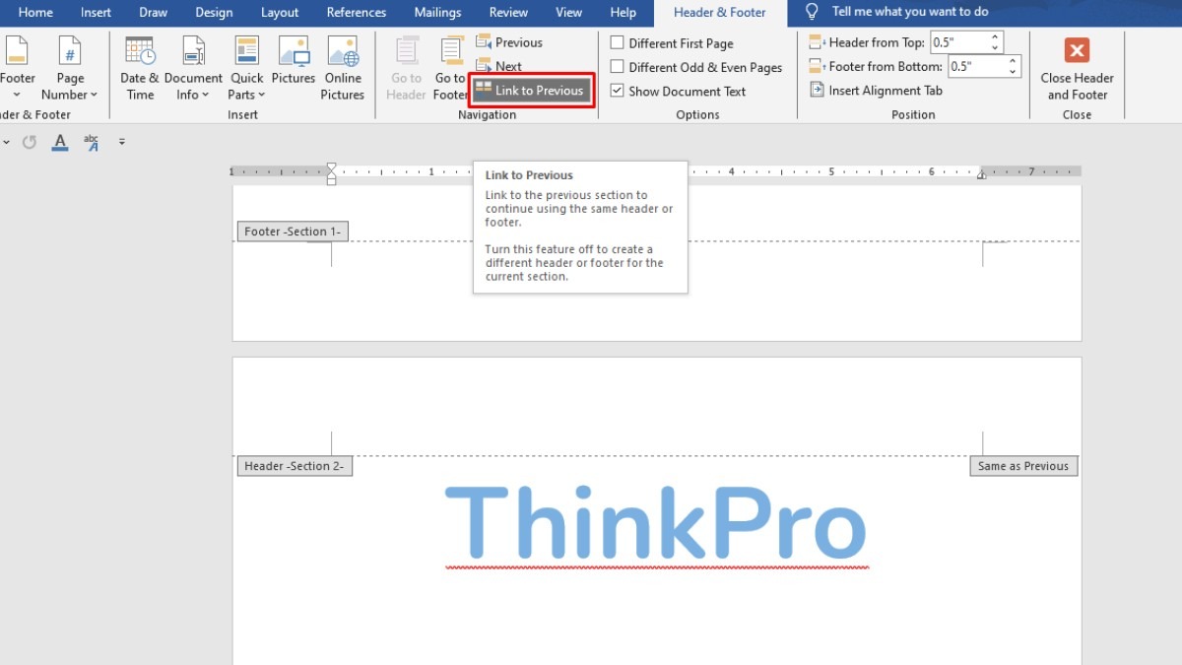Open the Home tab
Screen dimensions: 1182x665
point(36,12)
